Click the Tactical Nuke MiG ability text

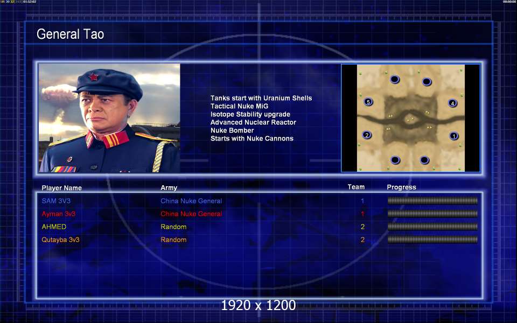tap(239, 106)
